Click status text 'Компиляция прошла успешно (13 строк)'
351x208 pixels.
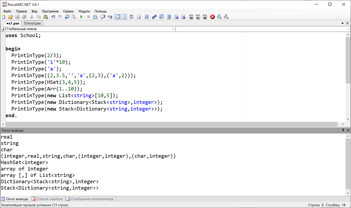pyautogui.click(x=35, y=205)
